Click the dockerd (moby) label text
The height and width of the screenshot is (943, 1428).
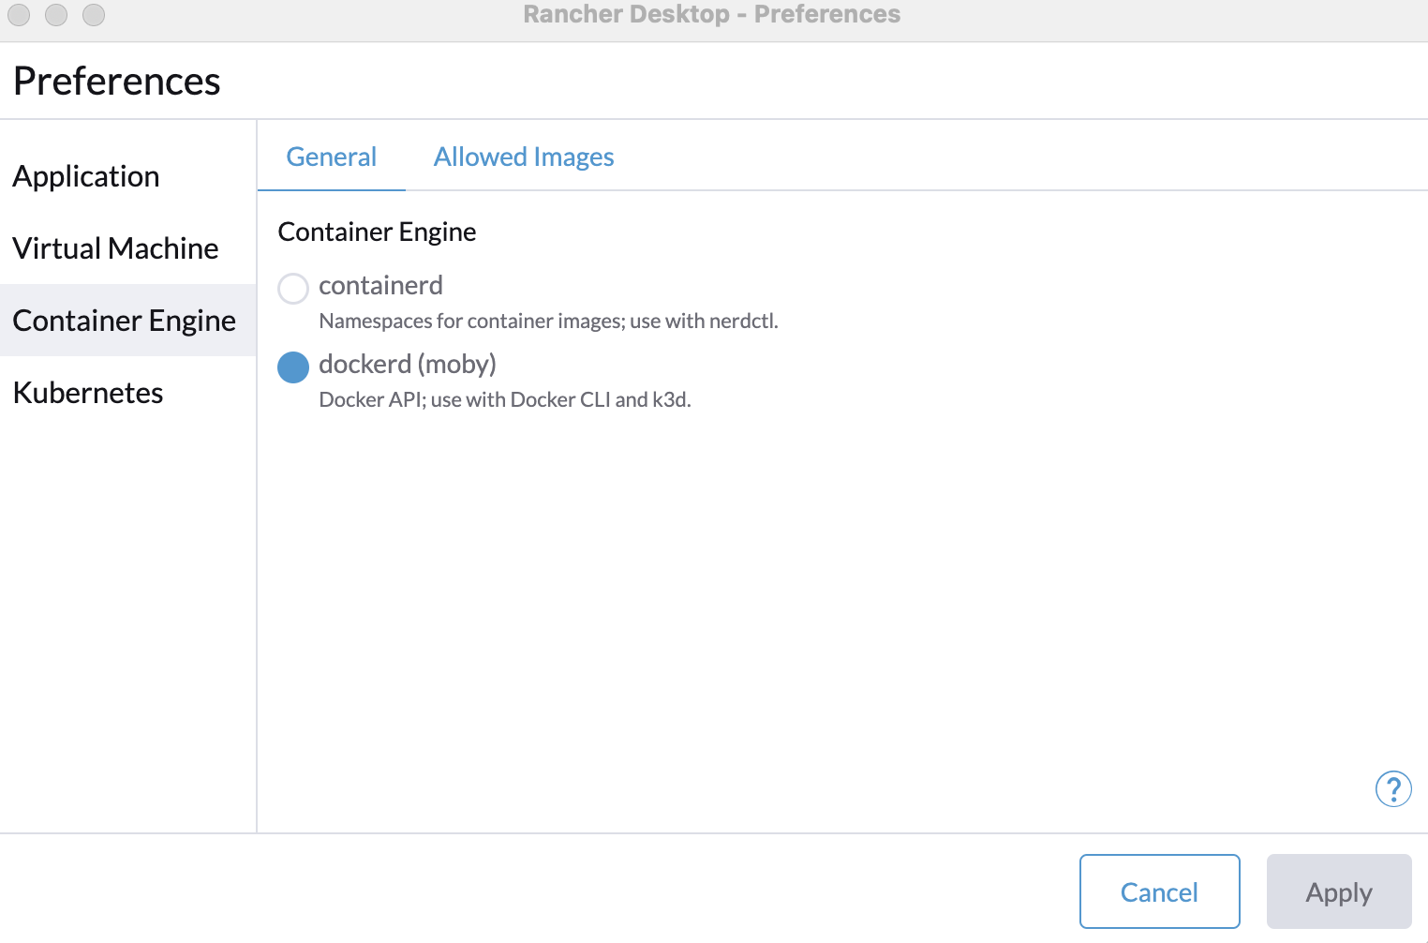(408, 365)
